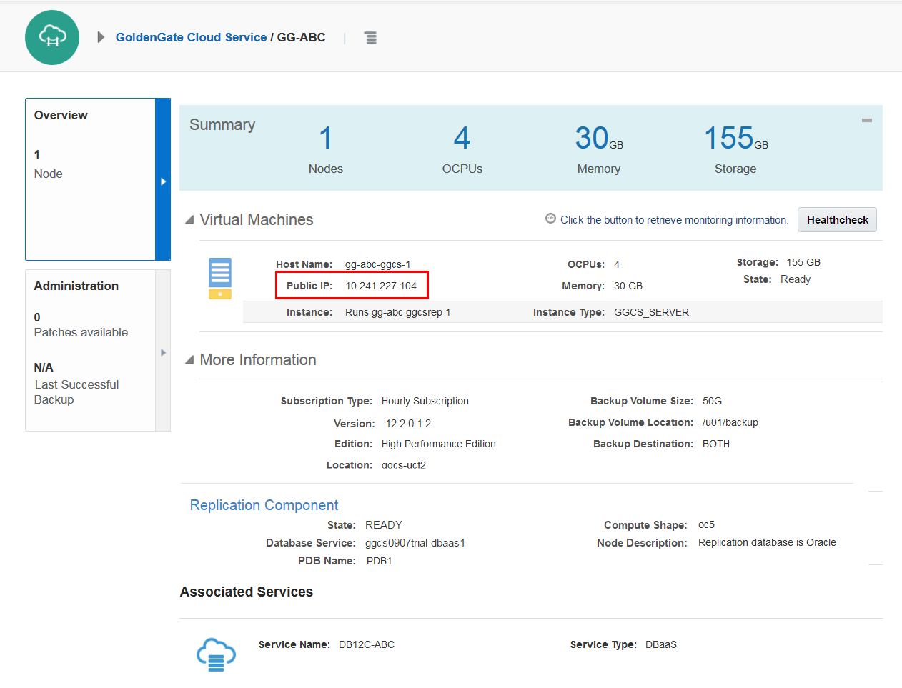Image resolution: width=902 pixels, height=688 pixels.
Task: Click the DB12C-ABC service name
Action: click(x=366, y=644)
